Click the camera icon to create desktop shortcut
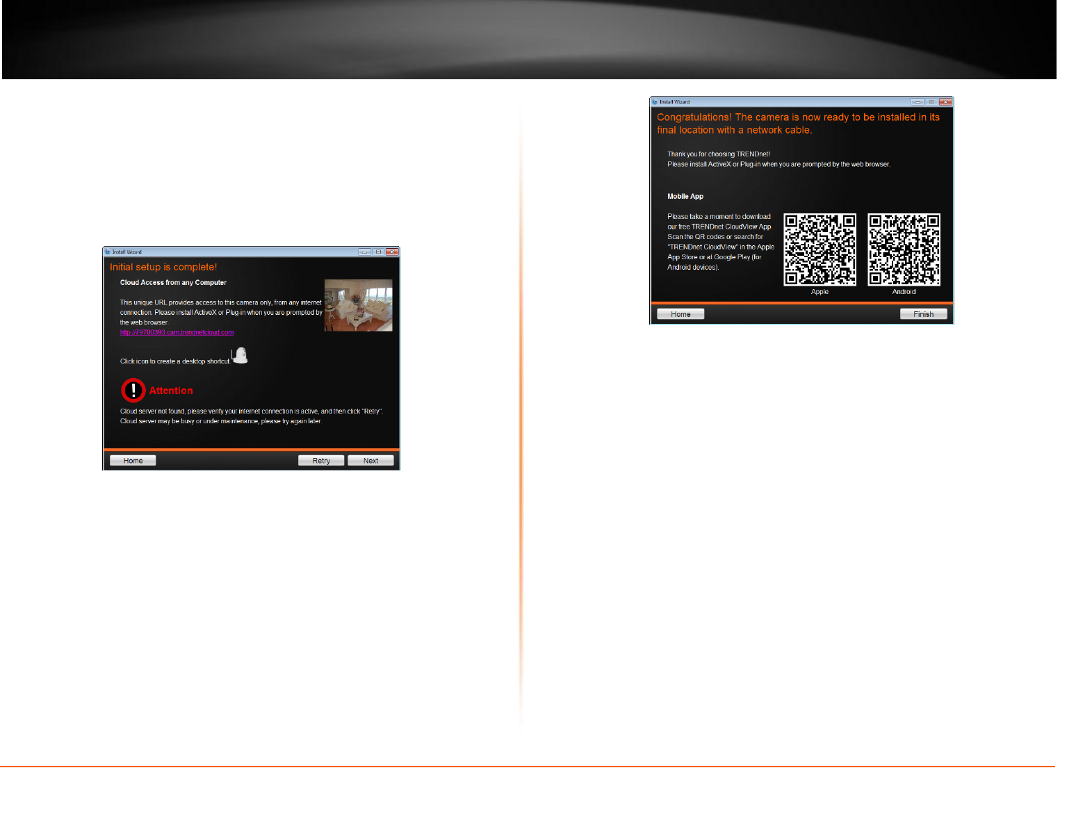The height and width of the screenshot is (834, 1076). click(240, 355)
